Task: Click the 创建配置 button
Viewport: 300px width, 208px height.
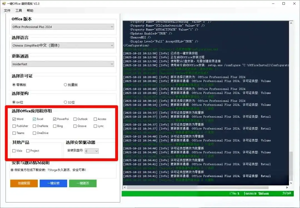Action: pos(24,183)
